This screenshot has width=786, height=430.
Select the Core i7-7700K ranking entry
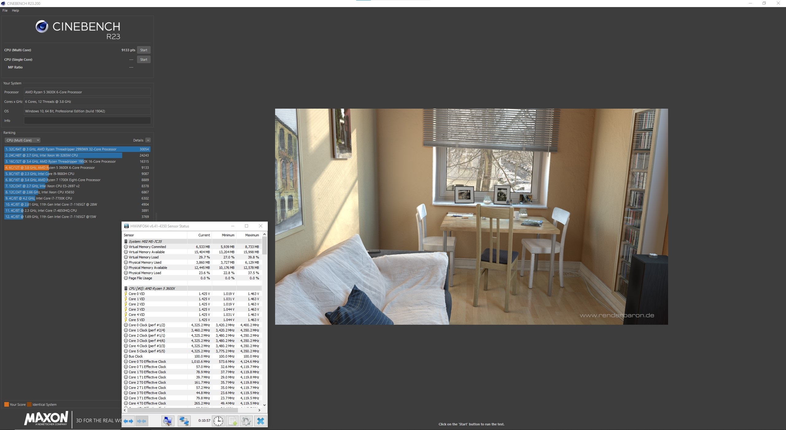tap(77, 198)
